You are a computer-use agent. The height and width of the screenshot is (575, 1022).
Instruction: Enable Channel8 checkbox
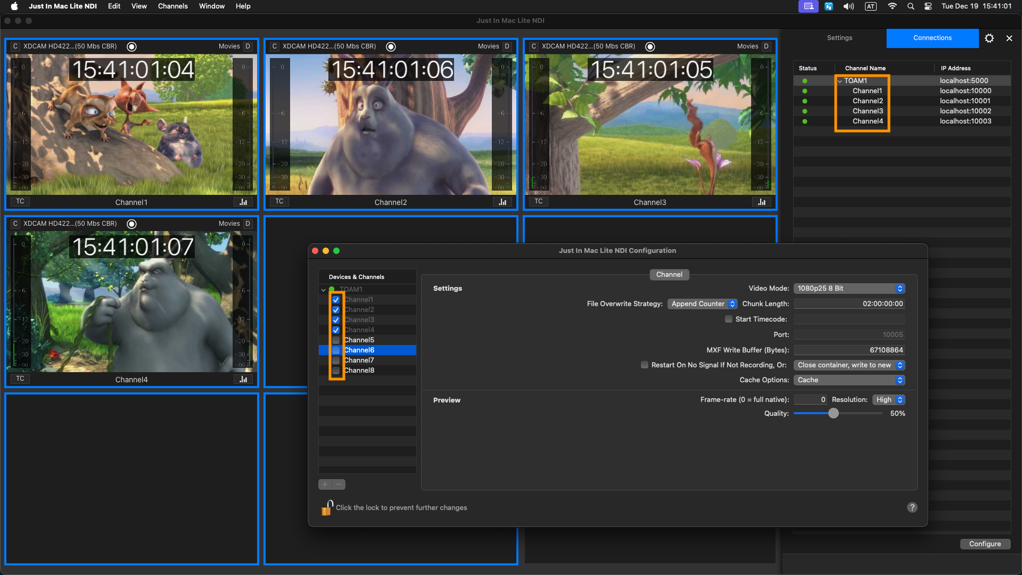336,371
